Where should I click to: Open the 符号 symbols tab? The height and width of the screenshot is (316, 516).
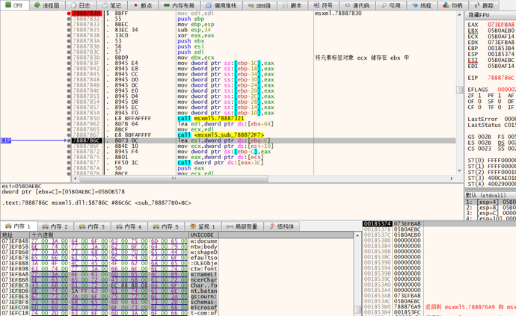(x=323, y=5)
